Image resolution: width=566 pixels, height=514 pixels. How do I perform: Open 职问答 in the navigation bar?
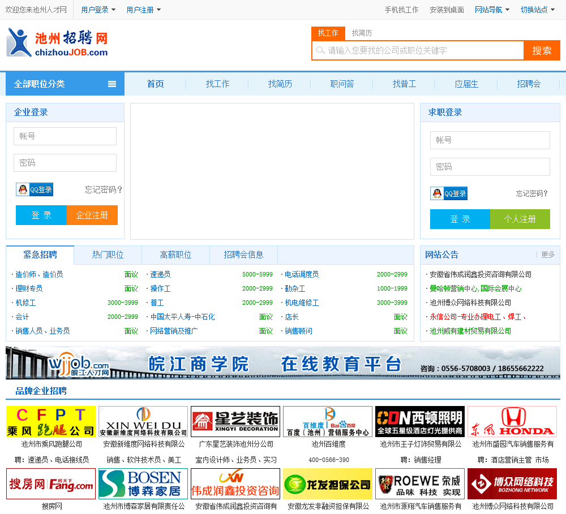click(342, 84)
